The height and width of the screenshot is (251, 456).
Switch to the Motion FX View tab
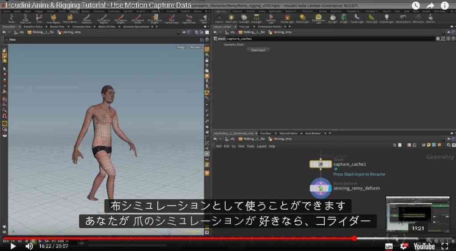(107, 26)
